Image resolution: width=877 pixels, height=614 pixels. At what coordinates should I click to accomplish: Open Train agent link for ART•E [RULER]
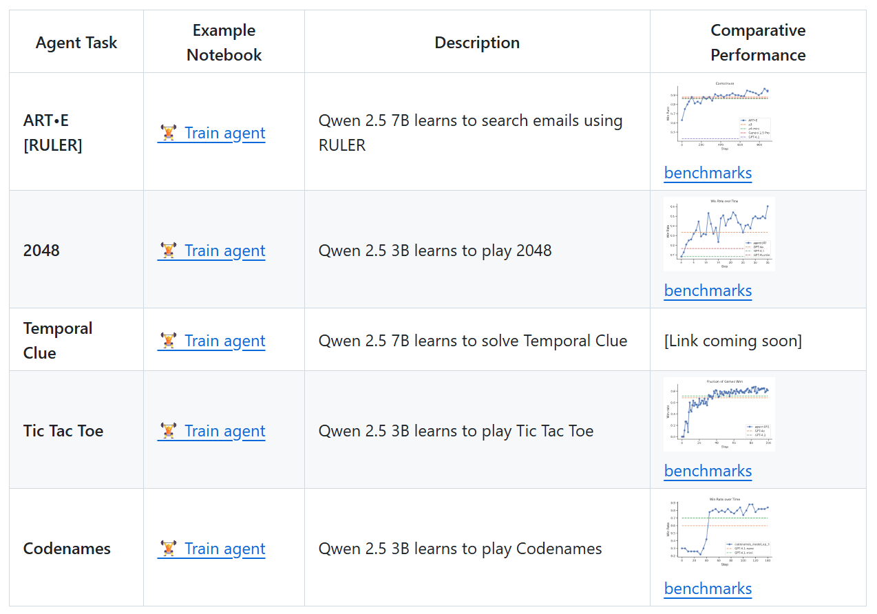(x=224, y=133)
